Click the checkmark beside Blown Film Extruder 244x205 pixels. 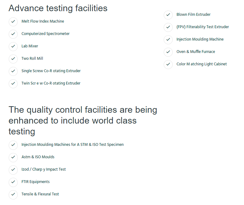point(168,15)
